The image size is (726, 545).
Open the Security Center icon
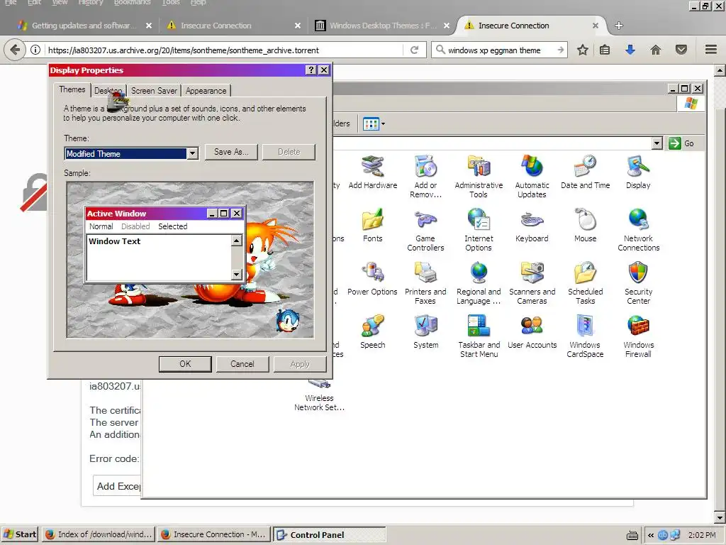point(638,283)
